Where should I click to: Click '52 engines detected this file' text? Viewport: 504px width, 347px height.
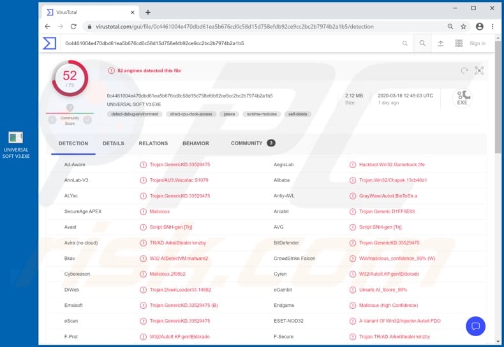(149, 71)
